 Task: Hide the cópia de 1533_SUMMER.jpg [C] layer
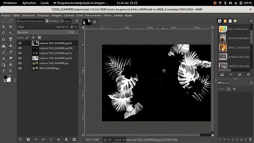20,43
